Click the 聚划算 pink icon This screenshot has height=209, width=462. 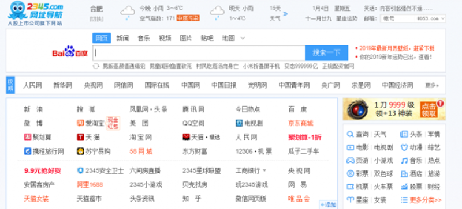point(27,137)
